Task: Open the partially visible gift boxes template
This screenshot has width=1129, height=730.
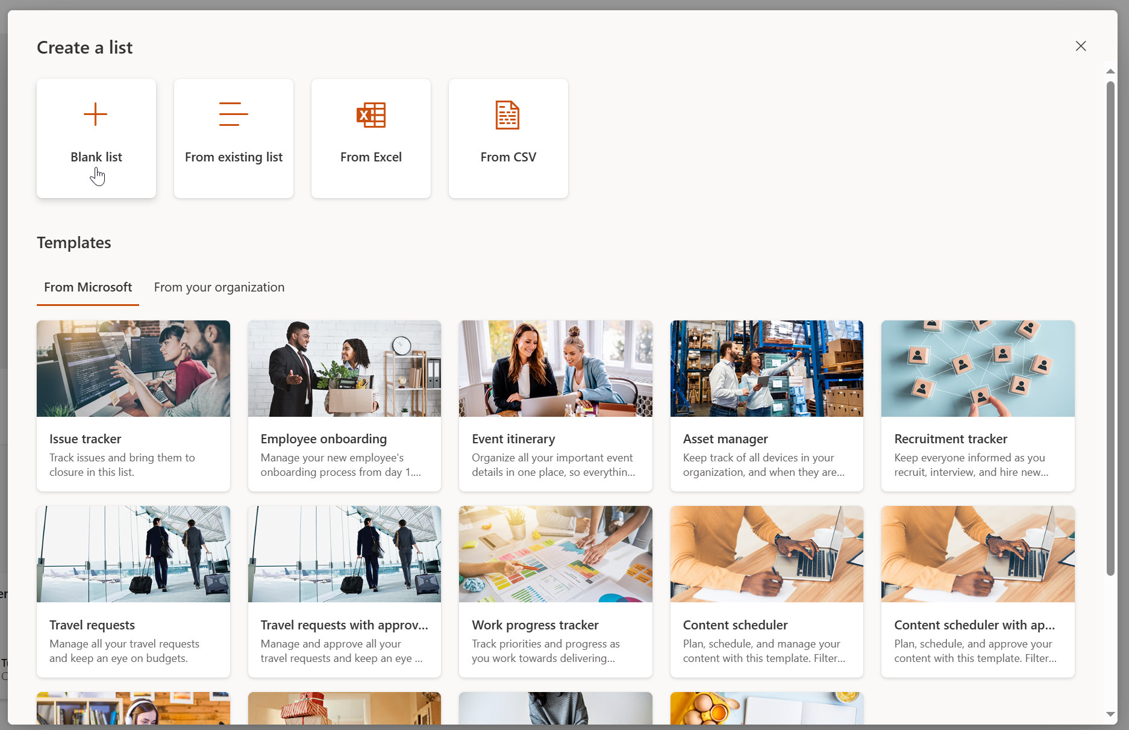Action: point(345,708)
